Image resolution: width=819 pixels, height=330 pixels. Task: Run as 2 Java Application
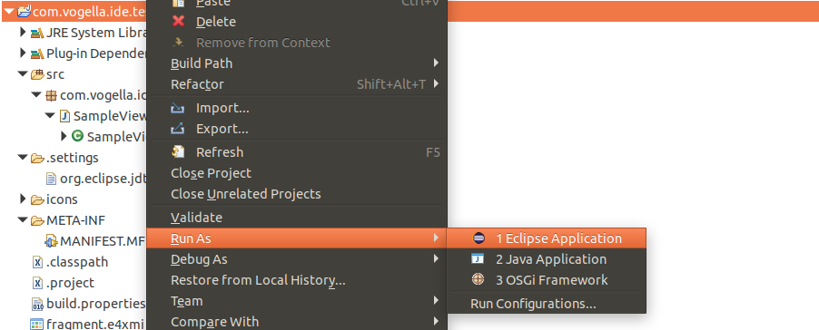547,259
